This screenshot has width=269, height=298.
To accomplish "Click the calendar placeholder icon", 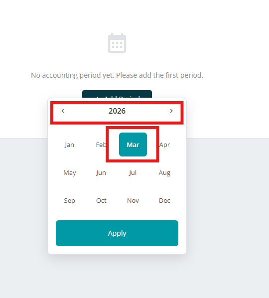I will coord(117,43).
